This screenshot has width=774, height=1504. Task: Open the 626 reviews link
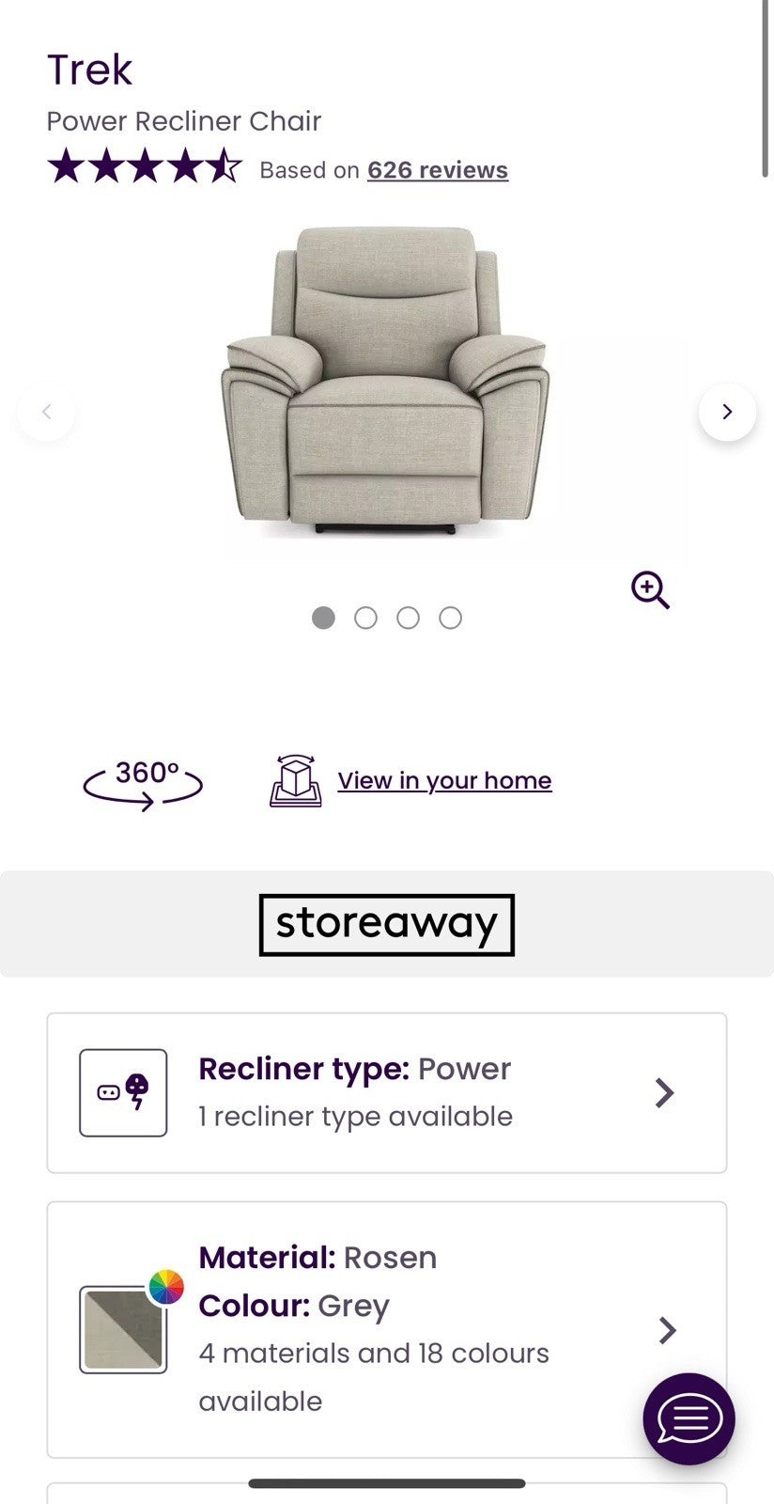438,170
